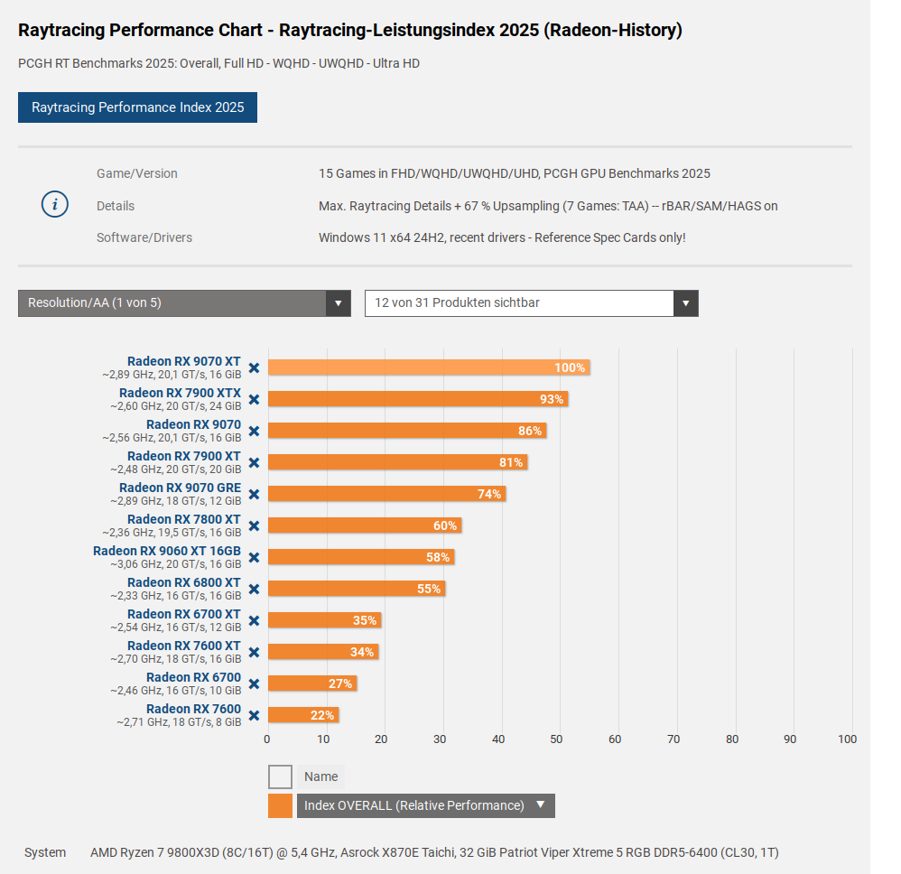
Task: Expand the Index OVERALL (Relative Performance) selector
Action: click(426, 805)
